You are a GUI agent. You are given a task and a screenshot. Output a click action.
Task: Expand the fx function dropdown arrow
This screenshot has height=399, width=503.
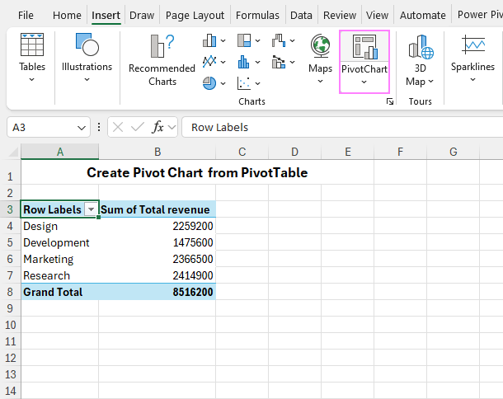[x=172, y=127]
